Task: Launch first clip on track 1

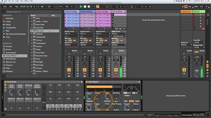Action: pos(66,14)
